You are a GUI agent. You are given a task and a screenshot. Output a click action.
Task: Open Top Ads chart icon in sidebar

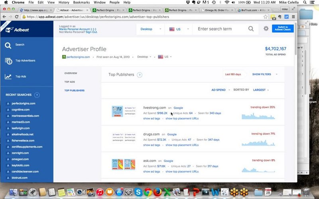click(x=8, y=76)
